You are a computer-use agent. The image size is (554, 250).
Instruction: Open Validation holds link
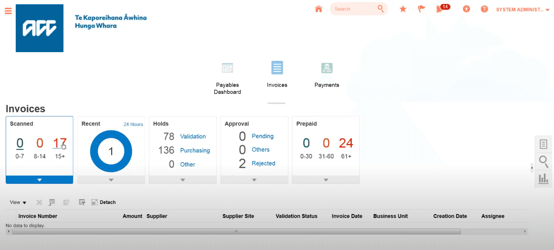coord(193,137)
